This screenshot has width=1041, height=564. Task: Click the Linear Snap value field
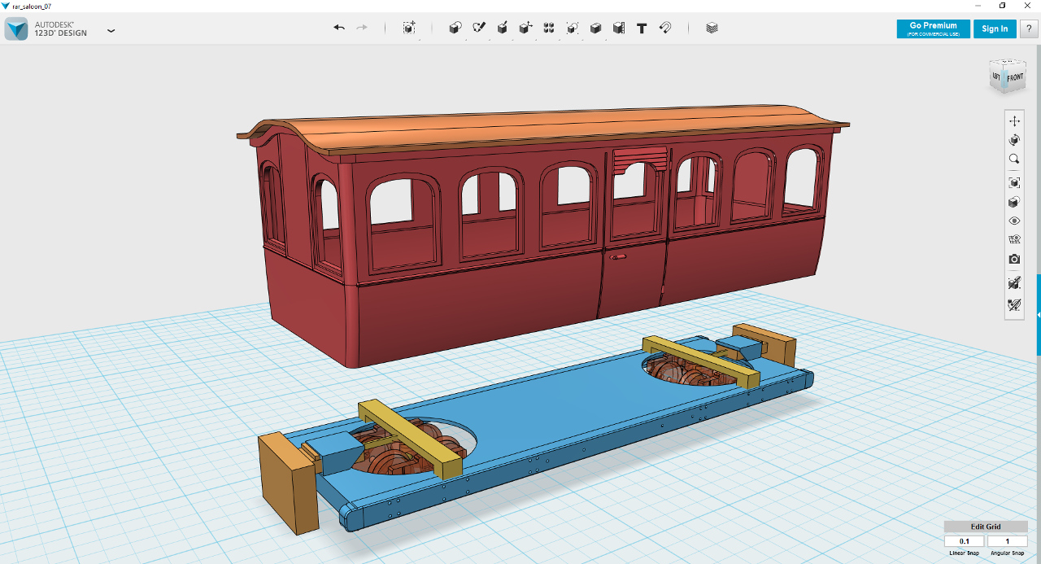tap(965, 541)
